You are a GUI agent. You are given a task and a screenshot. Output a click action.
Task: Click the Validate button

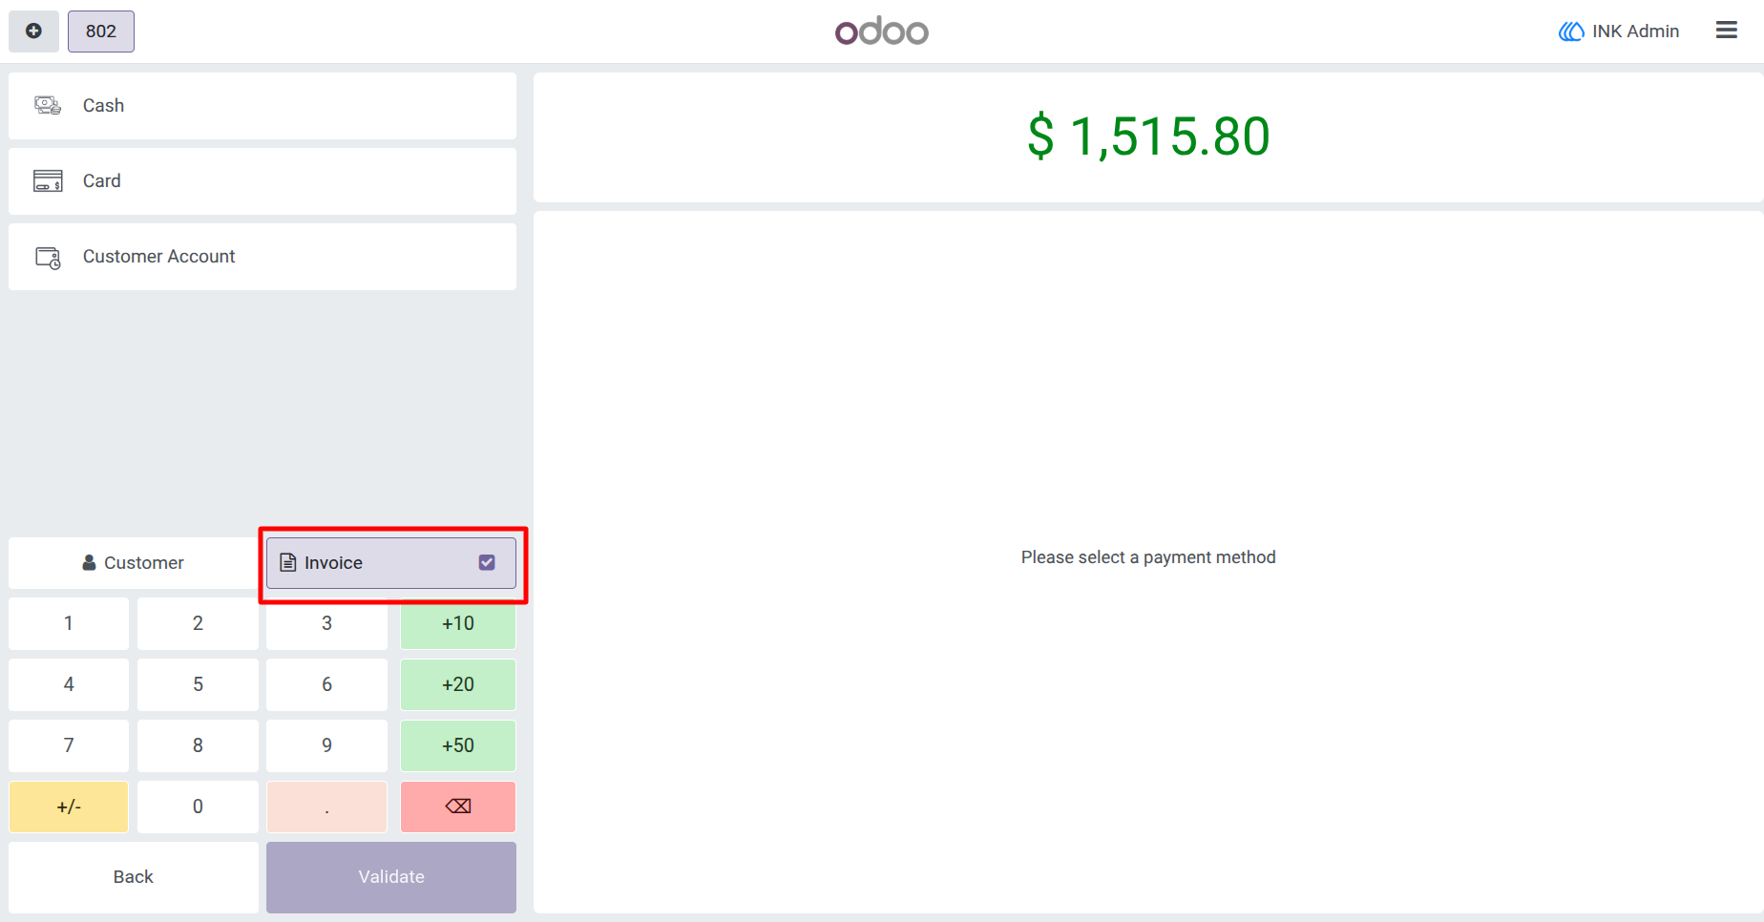point(391,877)
